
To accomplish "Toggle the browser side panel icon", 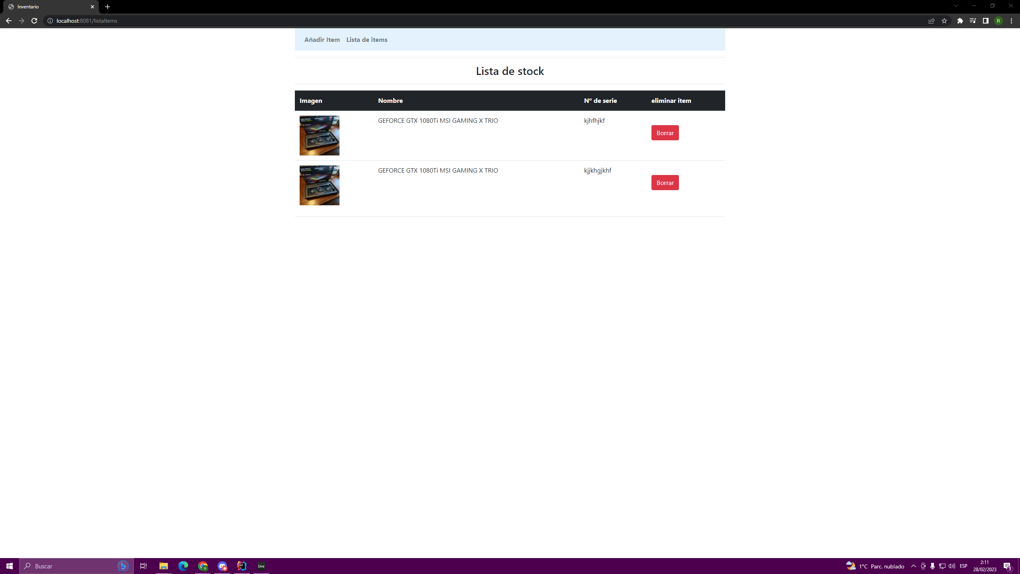I will (x=985, y=21).
